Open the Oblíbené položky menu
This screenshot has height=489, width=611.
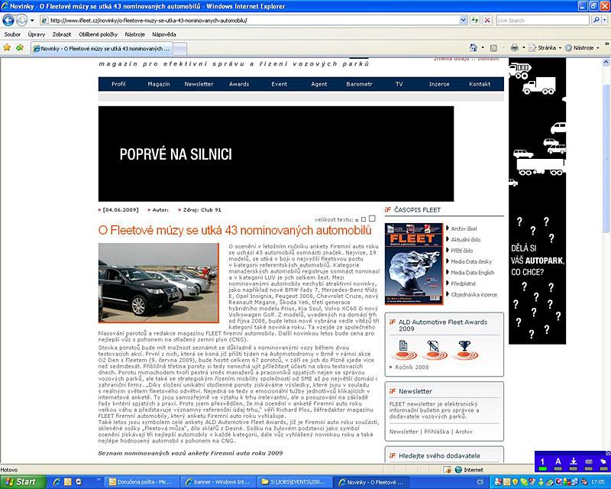(98, 34)
